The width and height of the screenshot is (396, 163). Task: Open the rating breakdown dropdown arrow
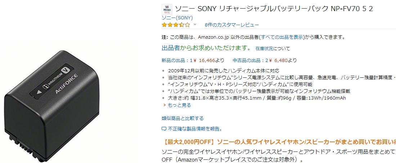tap(195, 25)
